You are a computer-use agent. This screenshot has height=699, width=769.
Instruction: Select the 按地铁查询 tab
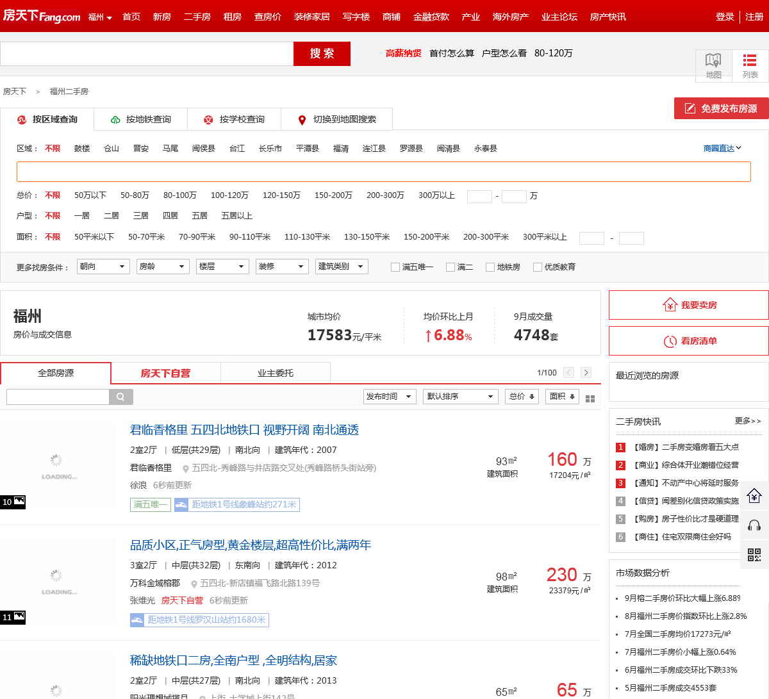140,119
